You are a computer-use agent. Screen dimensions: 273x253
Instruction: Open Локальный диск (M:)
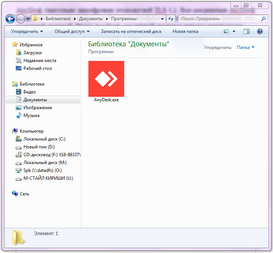[x=45, y=163]
